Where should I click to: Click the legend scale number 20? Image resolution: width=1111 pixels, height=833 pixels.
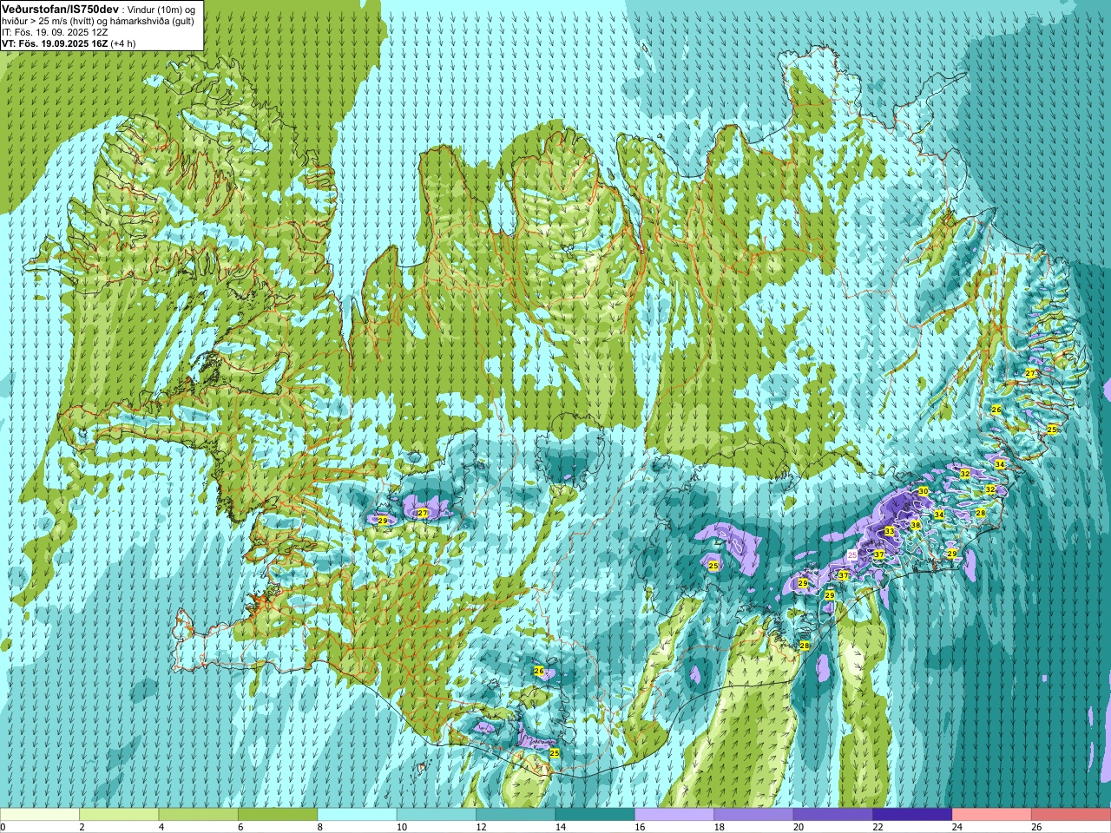pyautogui.click(x=799, y=828)
